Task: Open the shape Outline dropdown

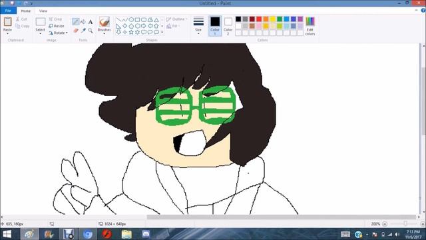Action: point(177,19)
